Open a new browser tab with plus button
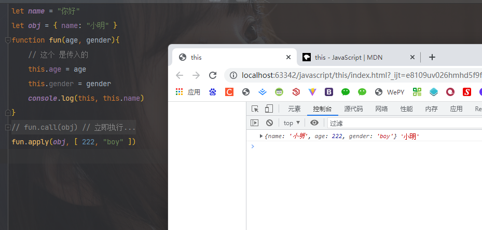 click(x=432, y=57)
